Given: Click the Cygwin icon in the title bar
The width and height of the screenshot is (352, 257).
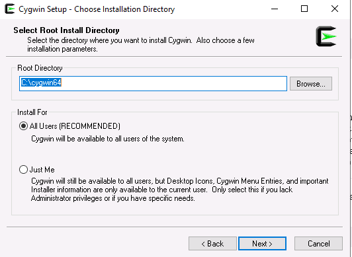Looking at the screenshot, I should tap(10, 9).
